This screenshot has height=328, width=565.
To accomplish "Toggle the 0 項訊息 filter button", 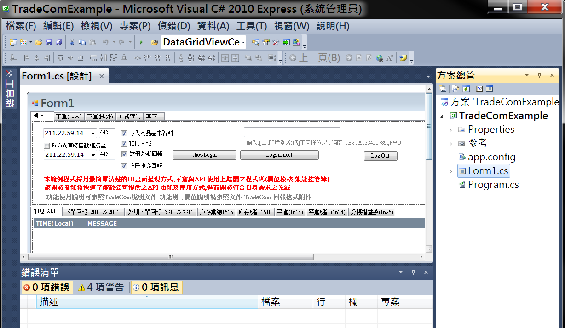I will (x=156, y=288).
